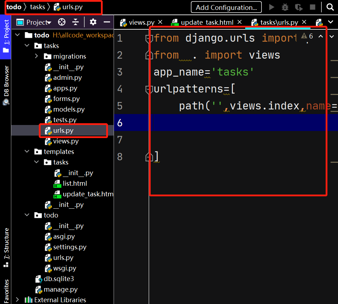
Task: Click the urlpatterns variable on line 4
Action: coord(188,89)
